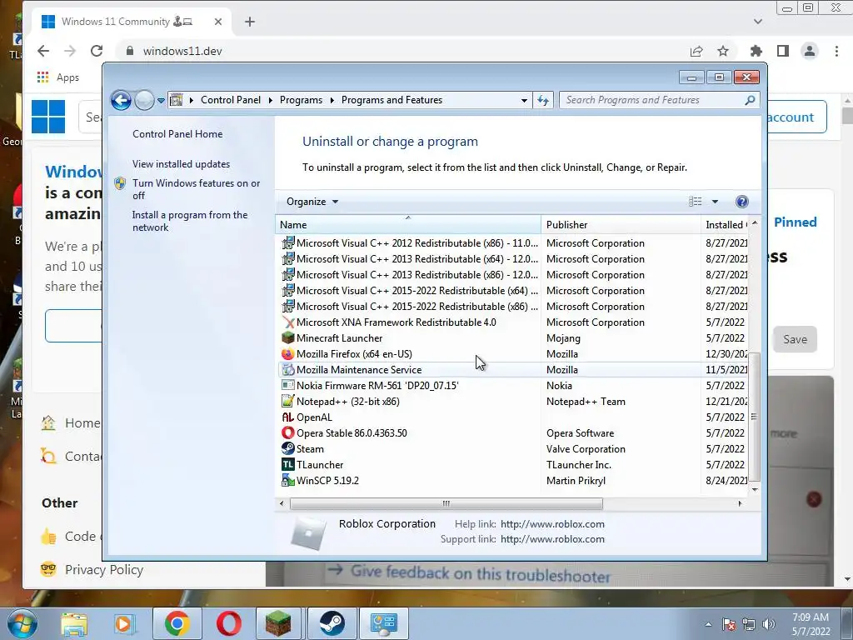Select the Windows 11 Community browser tab

click(x=133, y=22)
